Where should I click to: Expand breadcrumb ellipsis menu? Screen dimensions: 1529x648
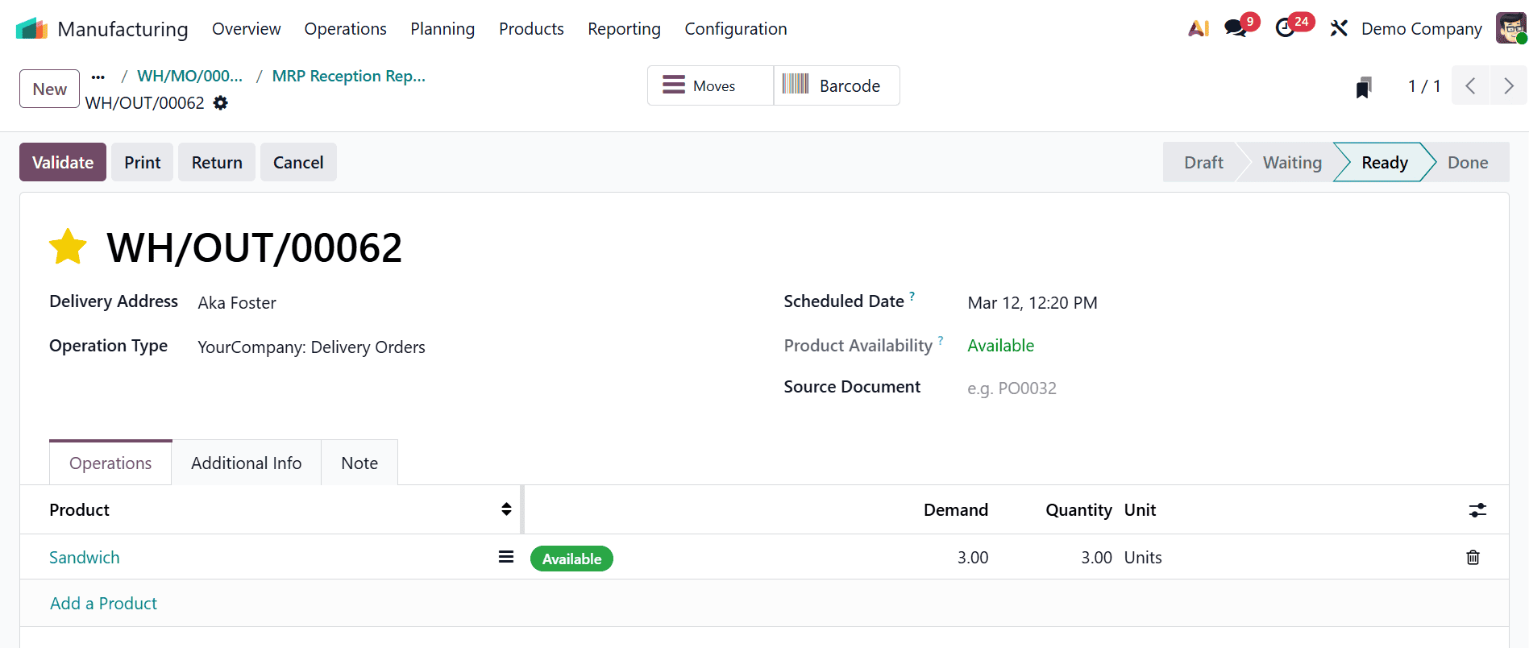coord(98,77)
